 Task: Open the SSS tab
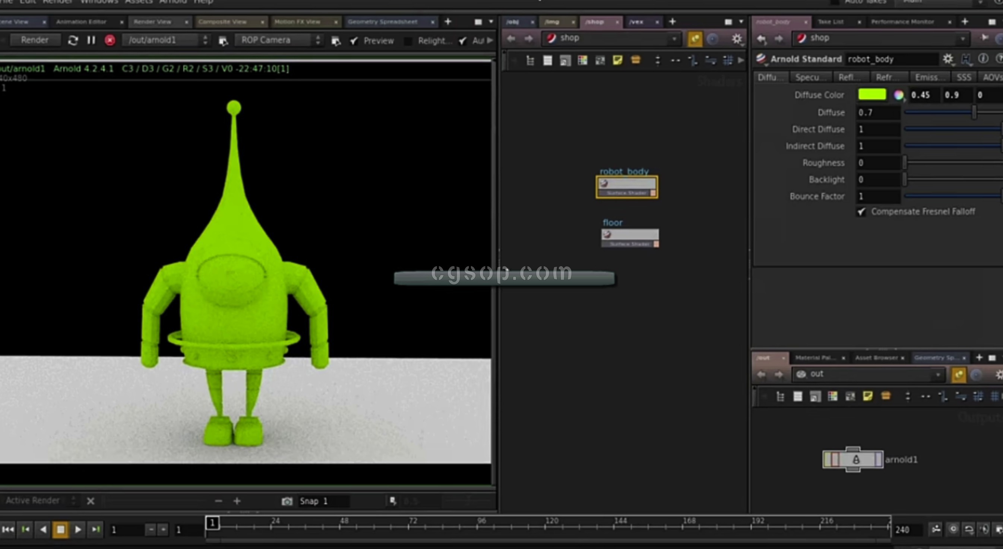coord(964,77)
